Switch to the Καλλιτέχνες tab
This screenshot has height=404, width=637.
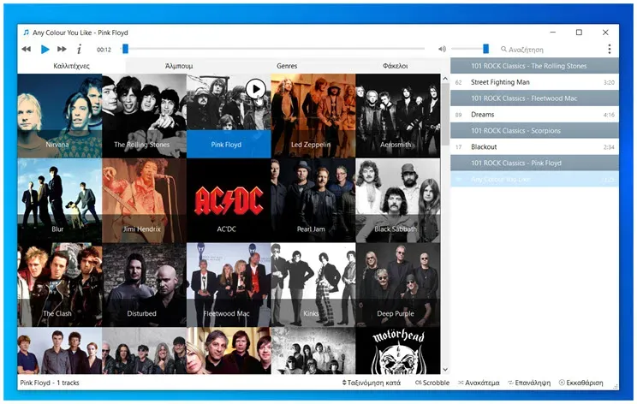[x=72, y=66]
